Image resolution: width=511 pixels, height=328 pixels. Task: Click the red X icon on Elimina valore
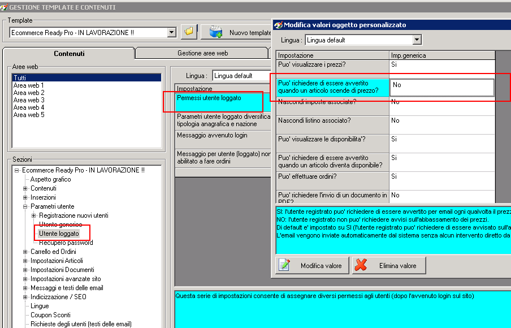tap(361, 265)
